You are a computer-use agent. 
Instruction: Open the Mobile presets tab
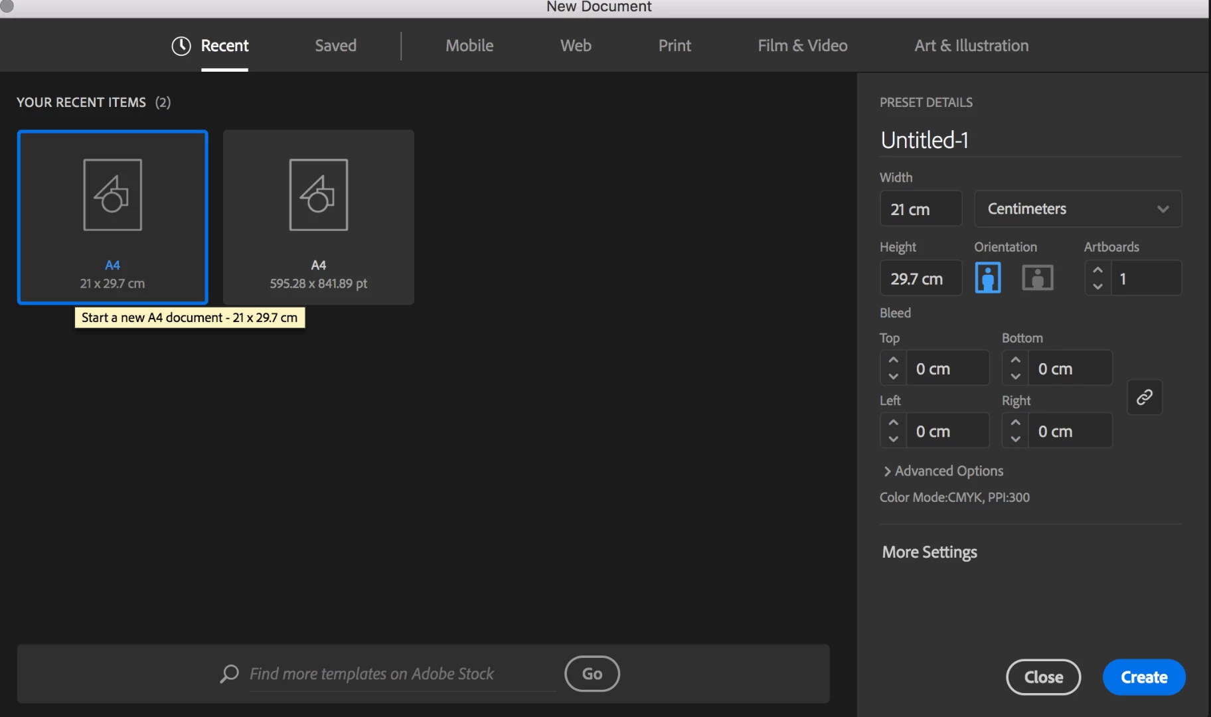click(x=469, y=46)
